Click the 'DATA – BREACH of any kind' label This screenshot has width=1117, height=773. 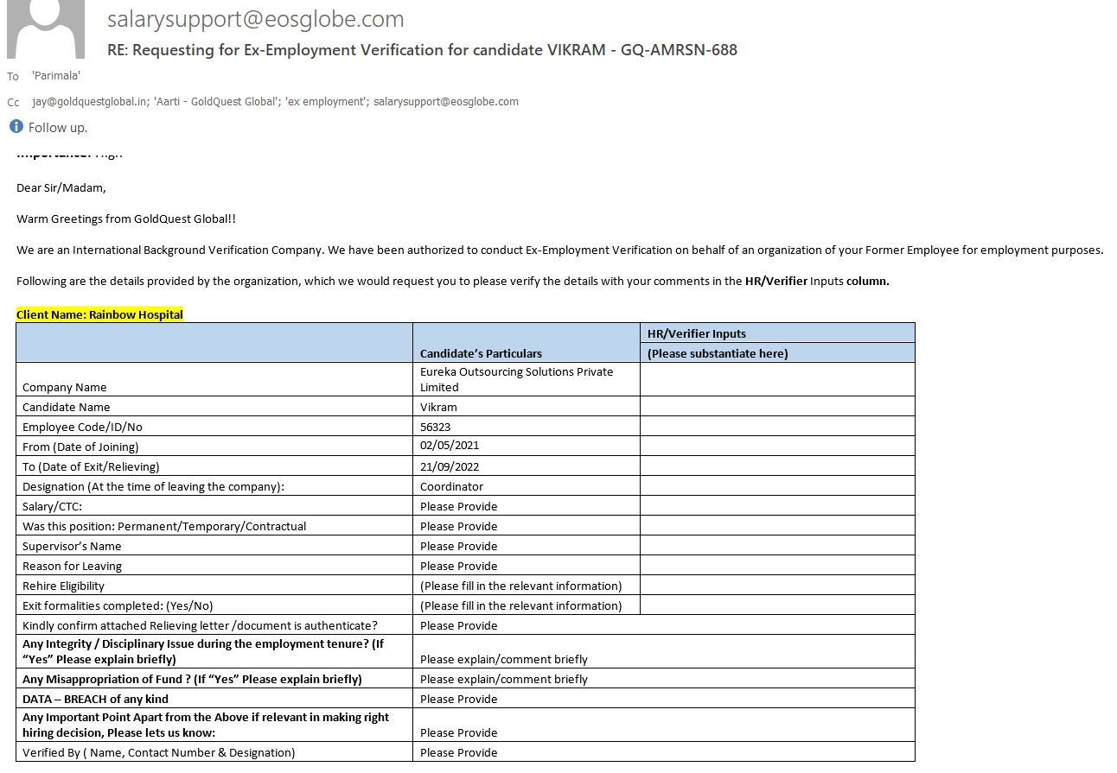click(x=95, y=699)
